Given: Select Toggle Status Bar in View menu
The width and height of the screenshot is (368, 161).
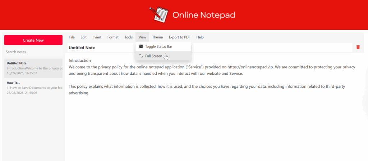Looking at the screenshot, I should [159, 47].
